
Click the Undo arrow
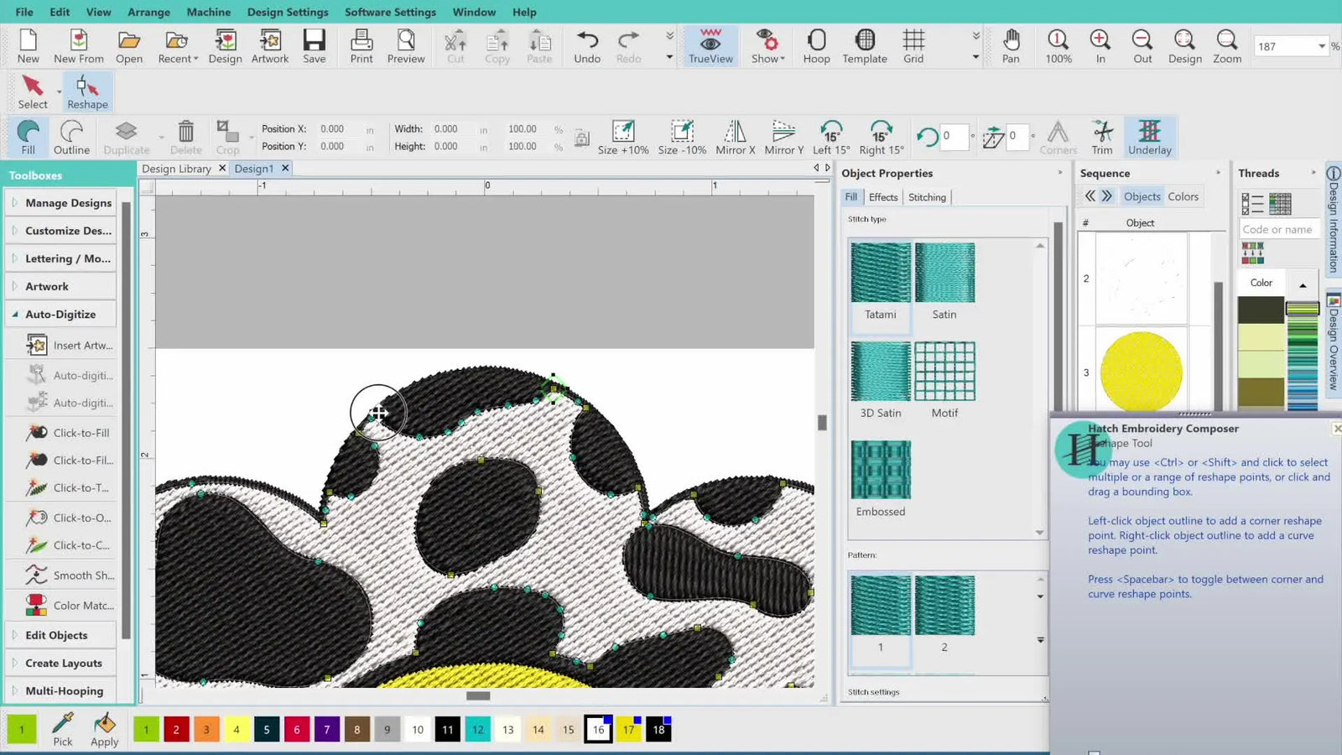[587, 46]
